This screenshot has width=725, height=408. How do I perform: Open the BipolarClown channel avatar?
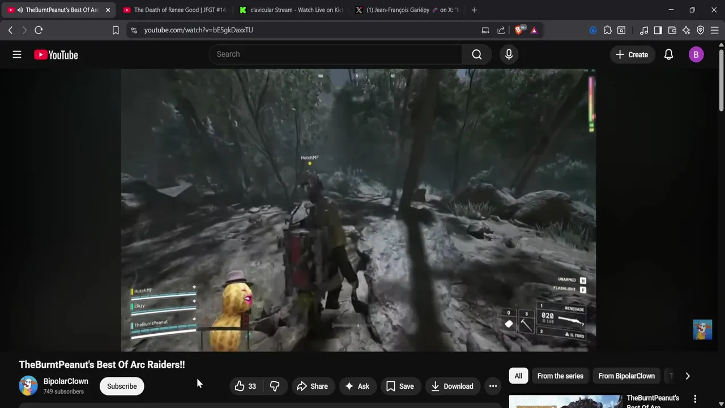[x=28, y=386]
